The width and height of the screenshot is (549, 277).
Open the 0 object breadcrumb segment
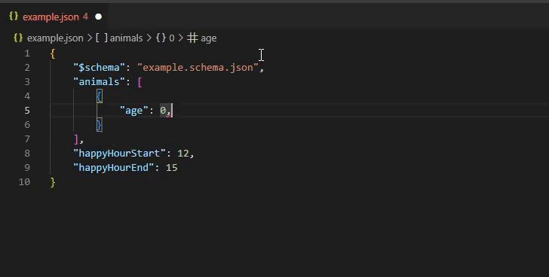(x=172, y=38)
